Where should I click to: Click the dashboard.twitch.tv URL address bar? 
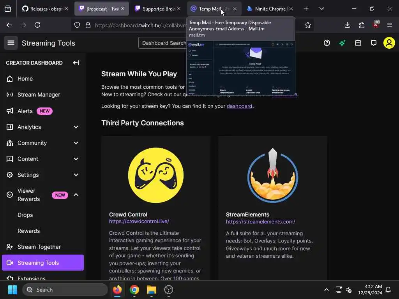click(x=140, y=25)
